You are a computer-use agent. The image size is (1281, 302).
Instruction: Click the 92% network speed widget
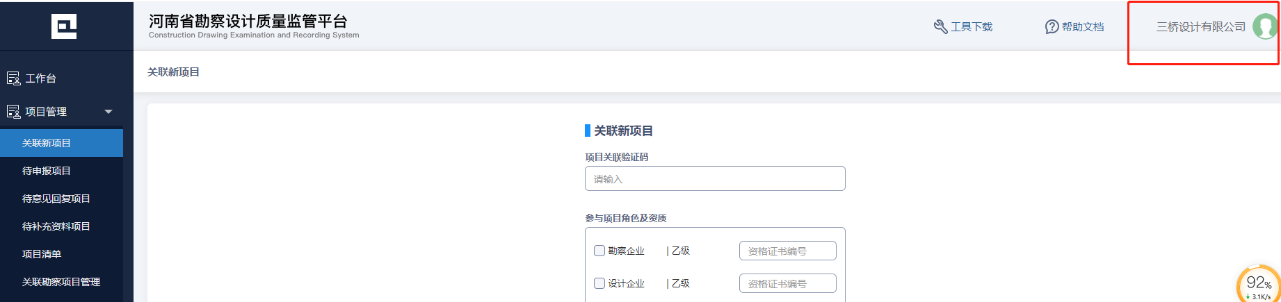tap(1259, 284)
